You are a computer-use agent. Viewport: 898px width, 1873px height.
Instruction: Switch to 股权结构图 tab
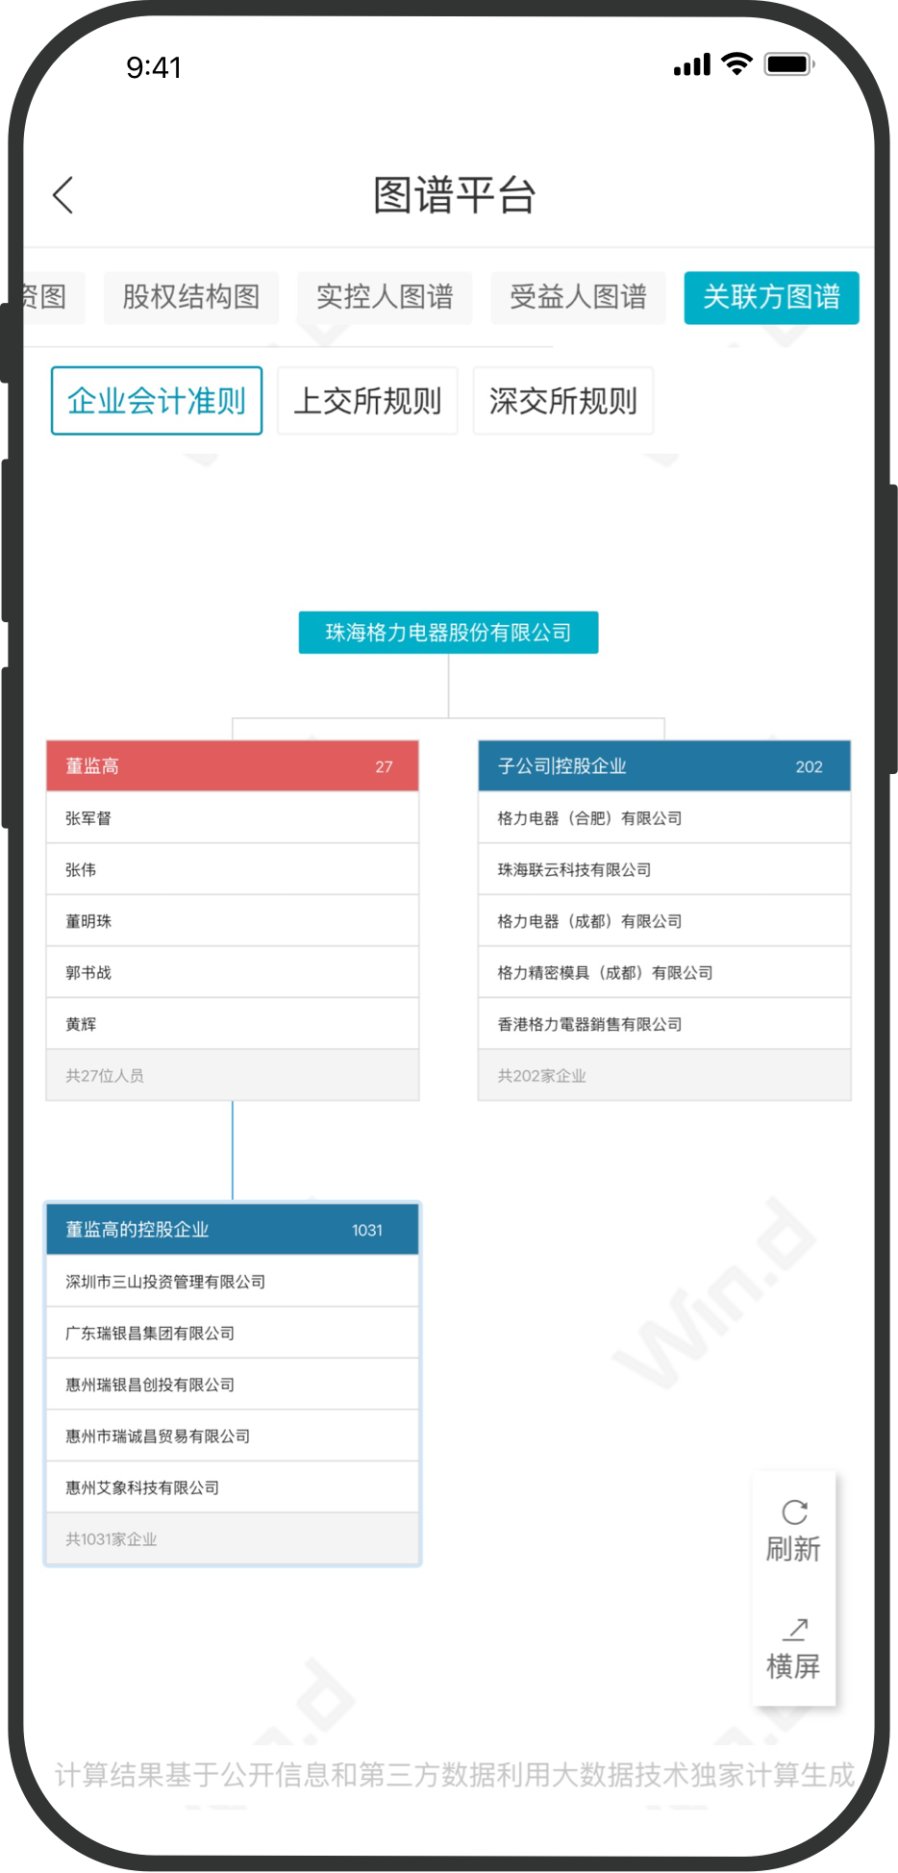coord(191,297)
